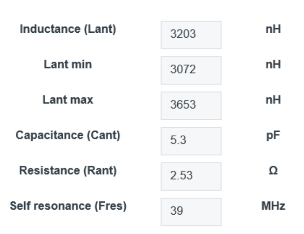Click the Capacitance (Cant) label

pos(68,135)
